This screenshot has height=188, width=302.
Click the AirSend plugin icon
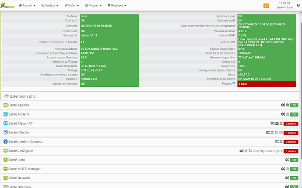pos(6,114)
